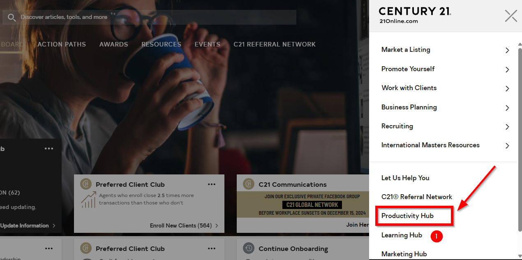Expand the Market a Listing chevron

(x=507, y=50)
